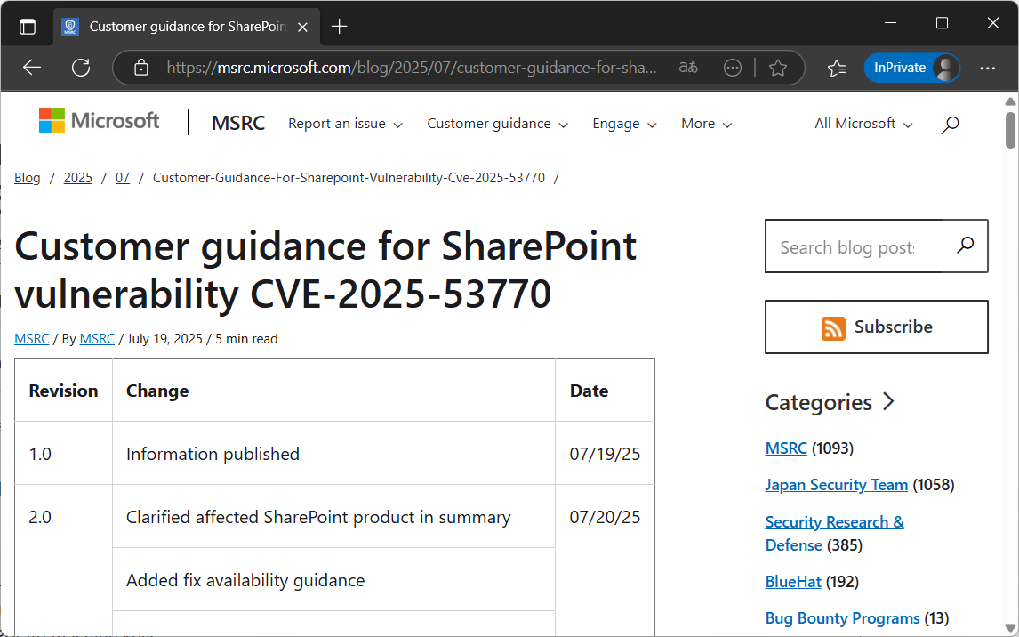Click the page title heading text
Image resolution: width=1019 pixels, height=637 pixels.
point(325,270)
